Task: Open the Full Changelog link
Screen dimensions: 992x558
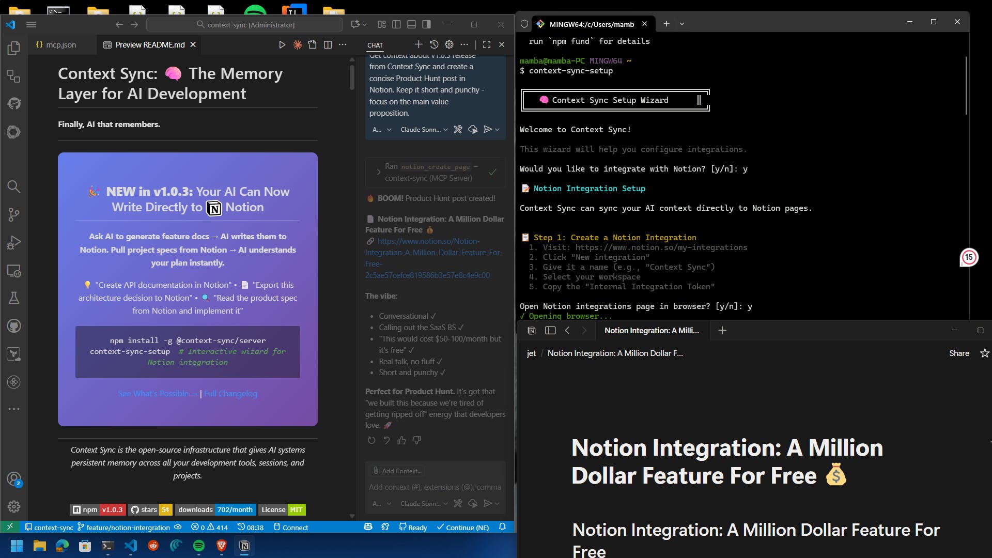Action: 230,394
